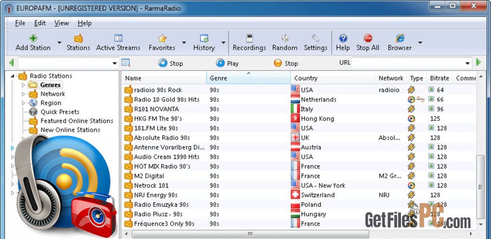Click the horizontal scrollbar thumb

pyautogui.click(x=250, y=234)
